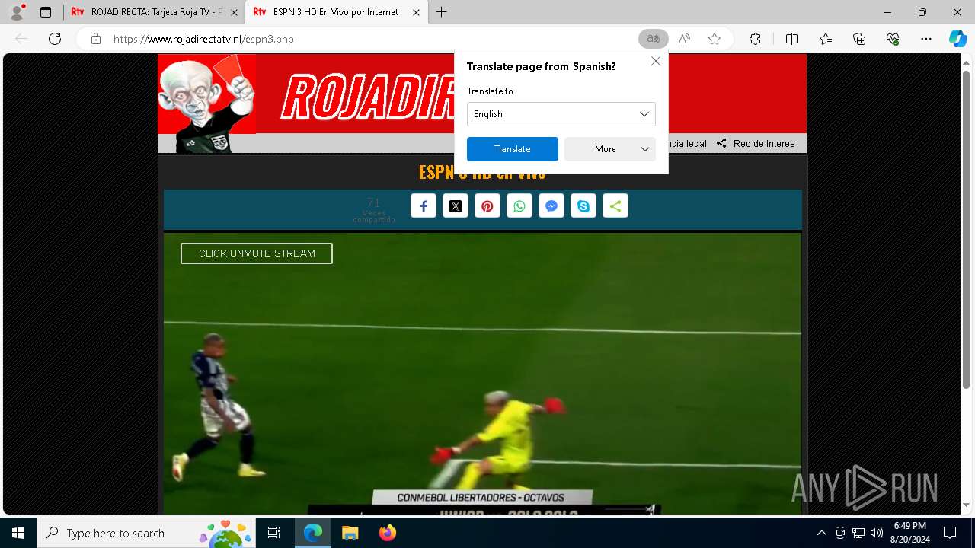Close the ESPN 3 HD tab

coord(416,12)
